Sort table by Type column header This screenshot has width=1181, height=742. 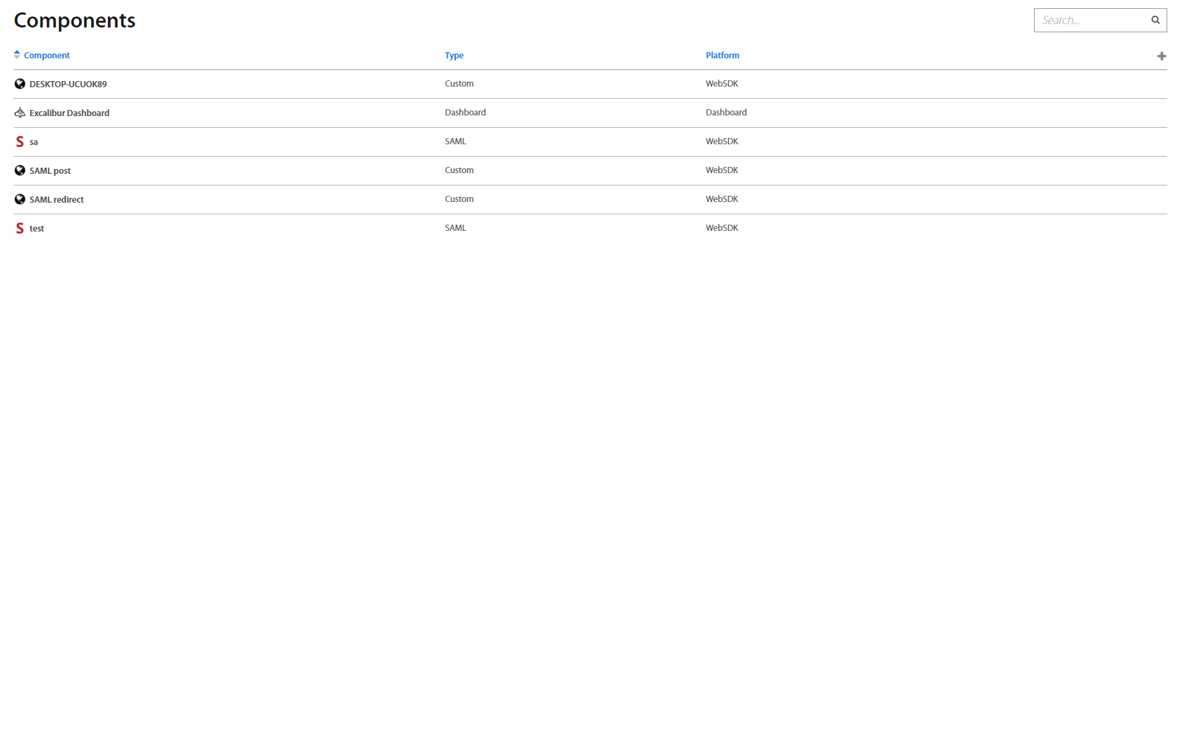pyautogui.click(x=454, y=56)
